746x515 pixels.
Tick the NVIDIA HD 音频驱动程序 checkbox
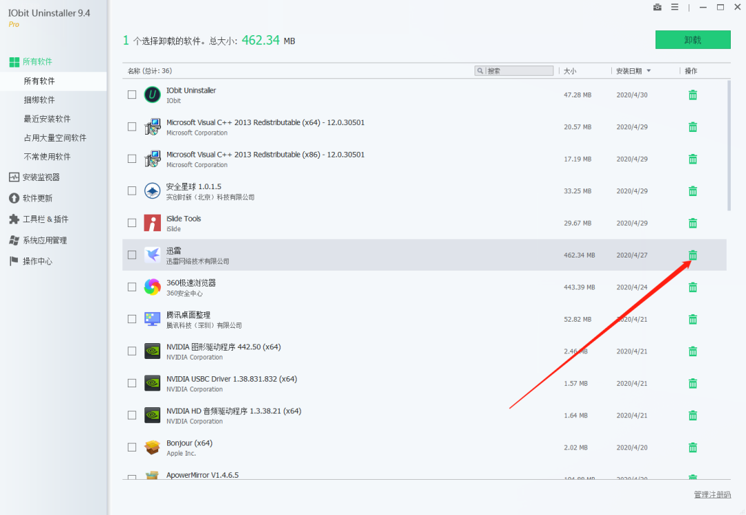coord(132,415)
